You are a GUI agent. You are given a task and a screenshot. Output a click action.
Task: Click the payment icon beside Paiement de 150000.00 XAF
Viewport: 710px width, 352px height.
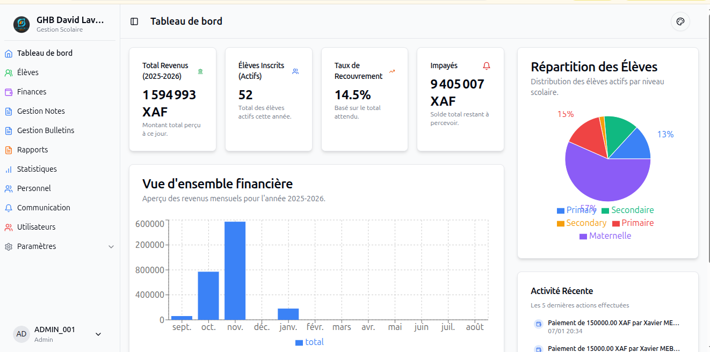click(x=538, y=324)
